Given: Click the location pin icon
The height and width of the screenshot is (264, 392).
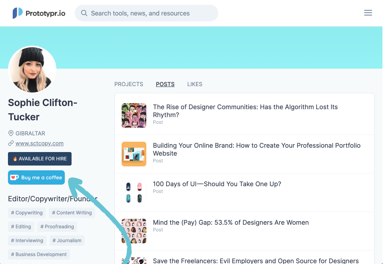Looking at the screenshot, I should point(11,133).
